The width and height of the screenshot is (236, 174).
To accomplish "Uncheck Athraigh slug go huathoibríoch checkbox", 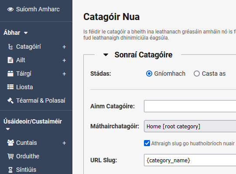I will click(147, 143).
